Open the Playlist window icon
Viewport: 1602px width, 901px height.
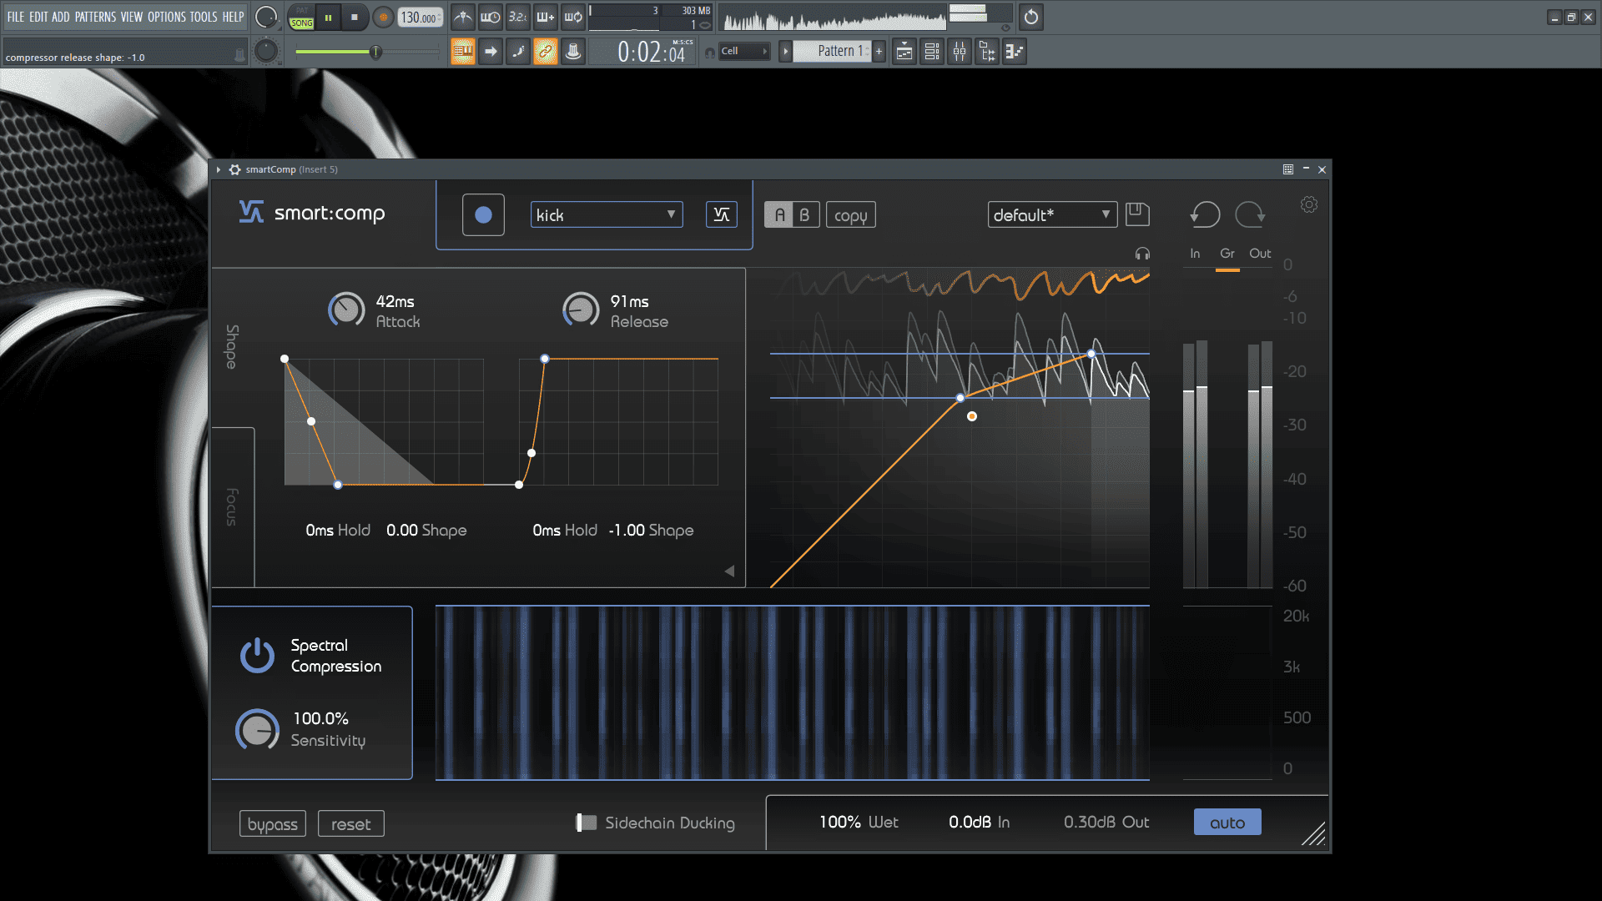[x=904, y=52]
